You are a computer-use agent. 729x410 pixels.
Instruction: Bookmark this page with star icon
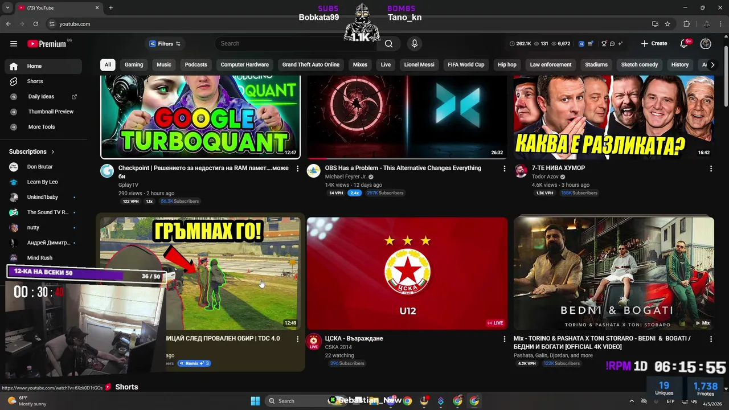pyautogui.click(x=667, y=24)
